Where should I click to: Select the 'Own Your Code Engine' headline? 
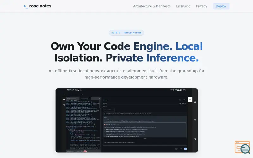pos(126,52)
